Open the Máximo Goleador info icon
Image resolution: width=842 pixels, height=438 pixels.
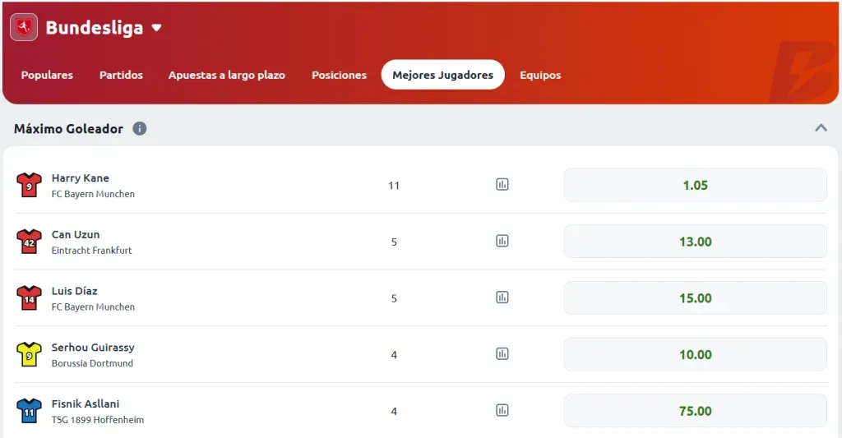pos(140,129)
